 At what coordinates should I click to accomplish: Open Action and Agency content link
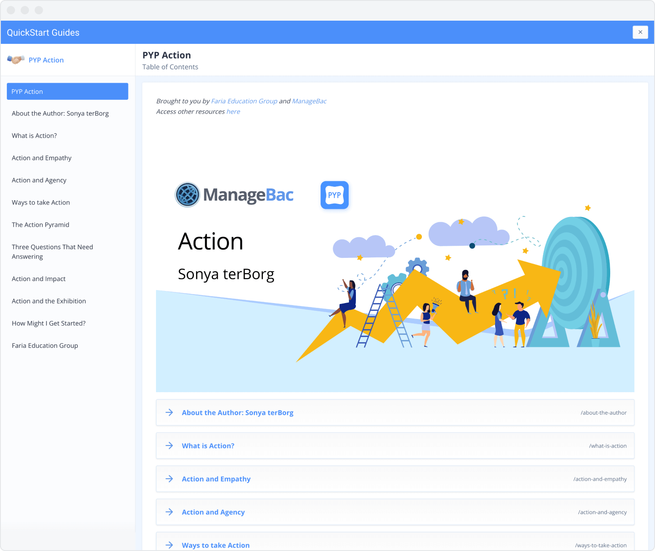[213, 512]
